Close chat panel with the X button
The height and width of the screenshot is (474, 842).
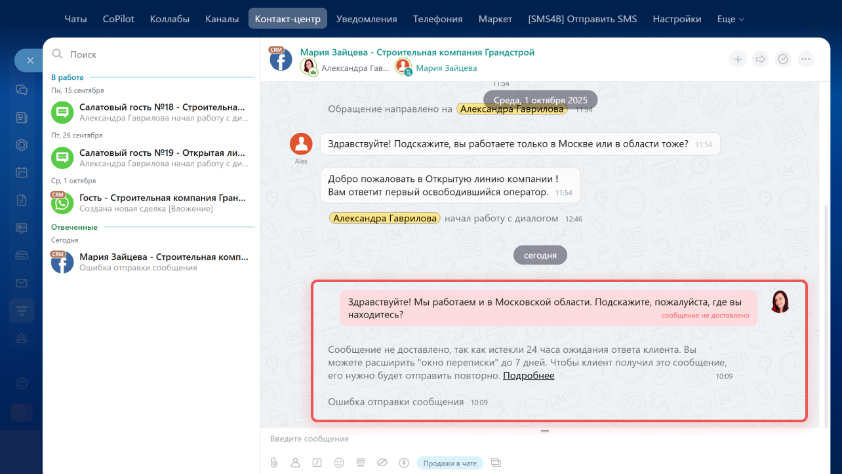click(30, 60)
